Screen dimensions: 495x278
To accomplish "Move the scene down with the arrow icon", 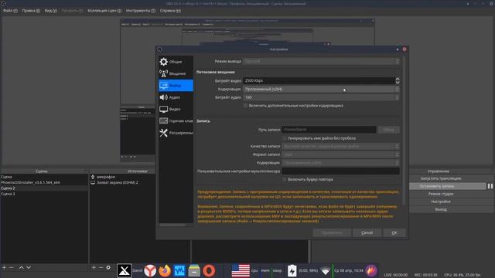I will click(x=29, y=268).
